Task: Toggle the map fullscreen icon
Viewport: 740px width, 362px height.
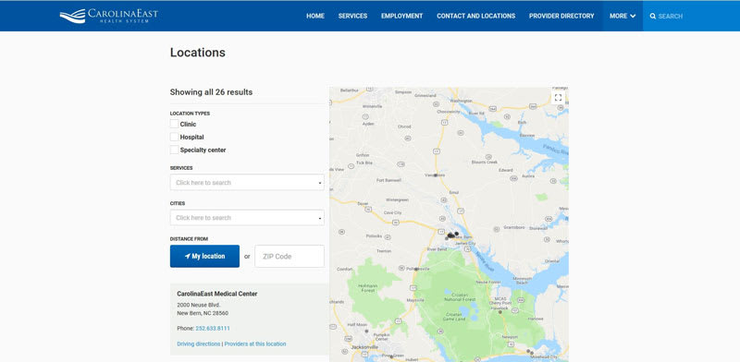Action: [558, 98]
